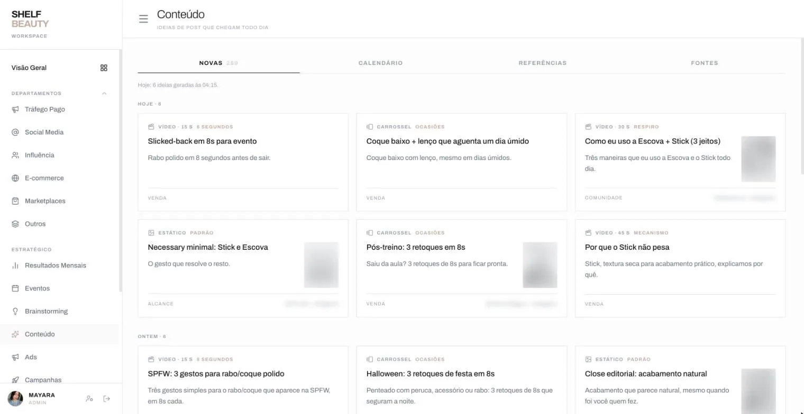Toggle the hamburger sidebar menu icon

click(x=143, y=19)
